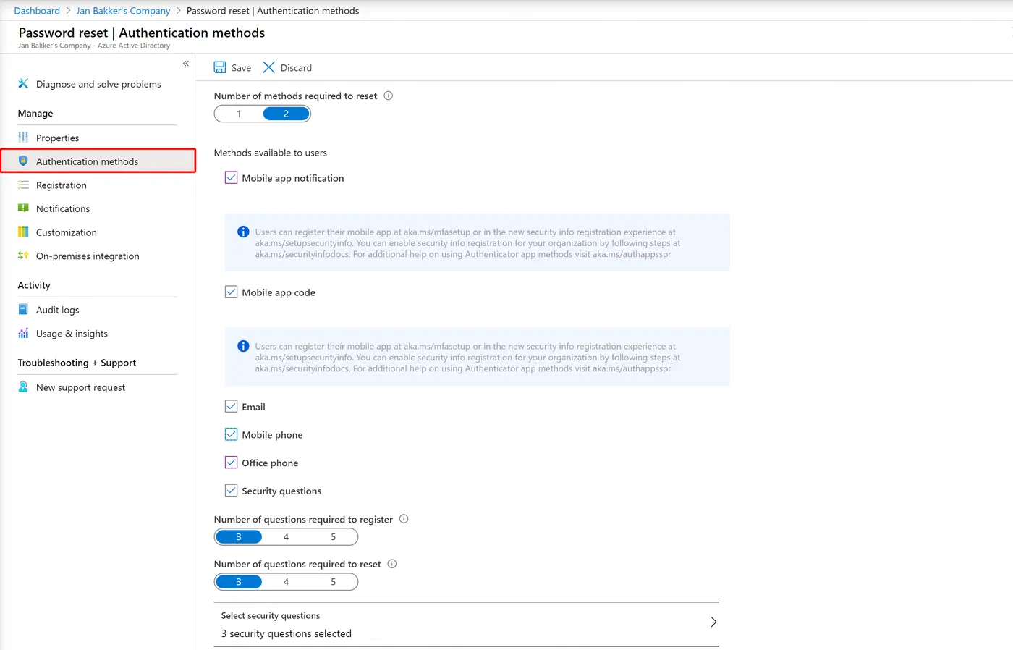The width and height of the screenshot is (1013, 650).
Task: Click the Save button label
Action: click(241, 67)
